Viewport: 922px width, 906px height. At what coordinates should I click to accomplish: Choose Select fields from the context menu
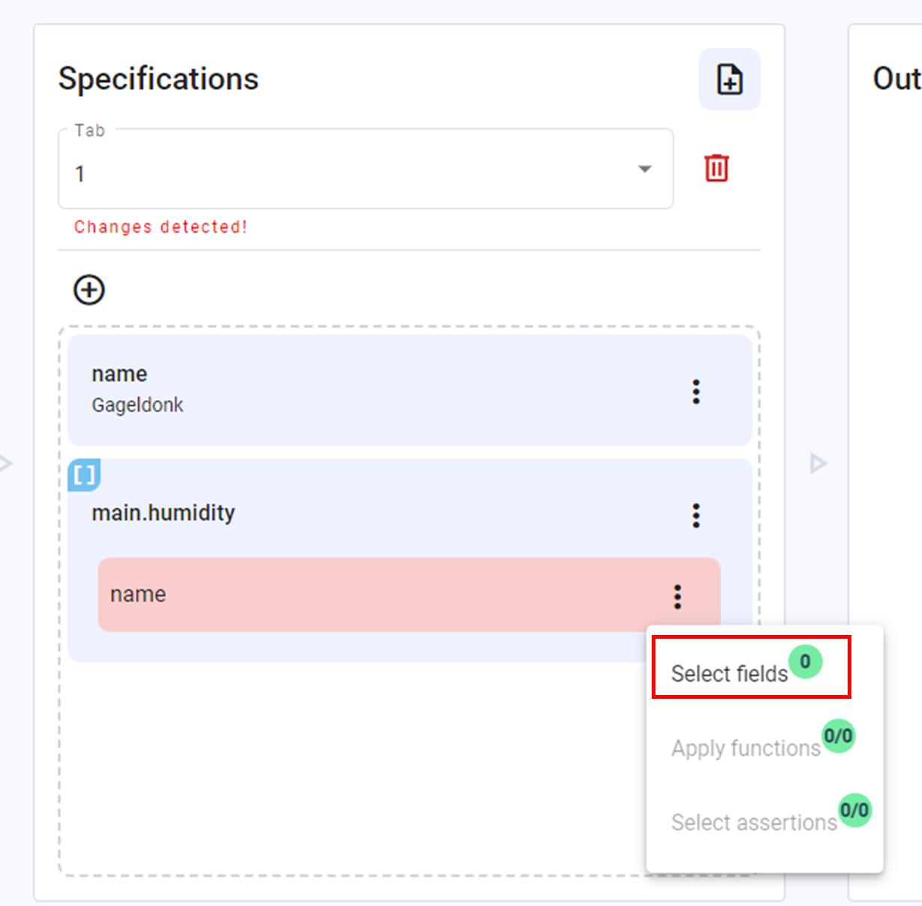click(729, 674)
